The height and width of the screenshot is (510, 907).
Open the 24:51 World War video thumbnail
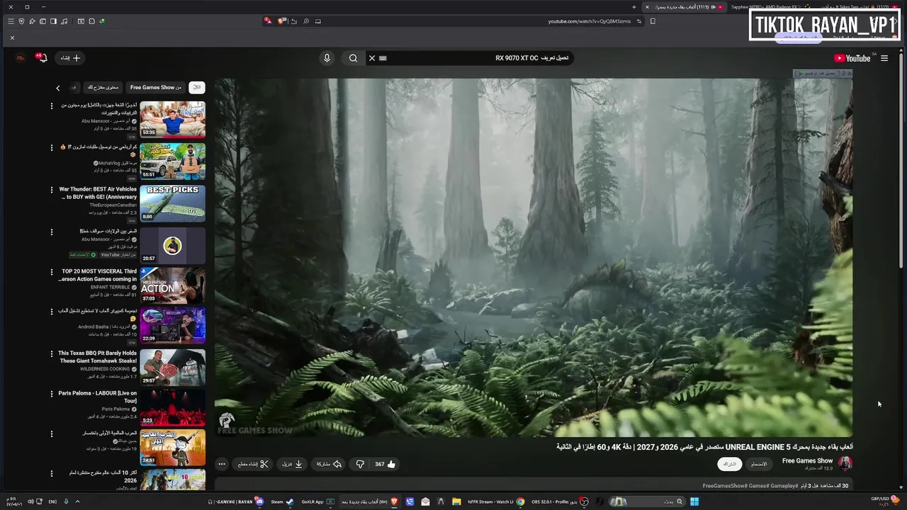tap(172, 447)
